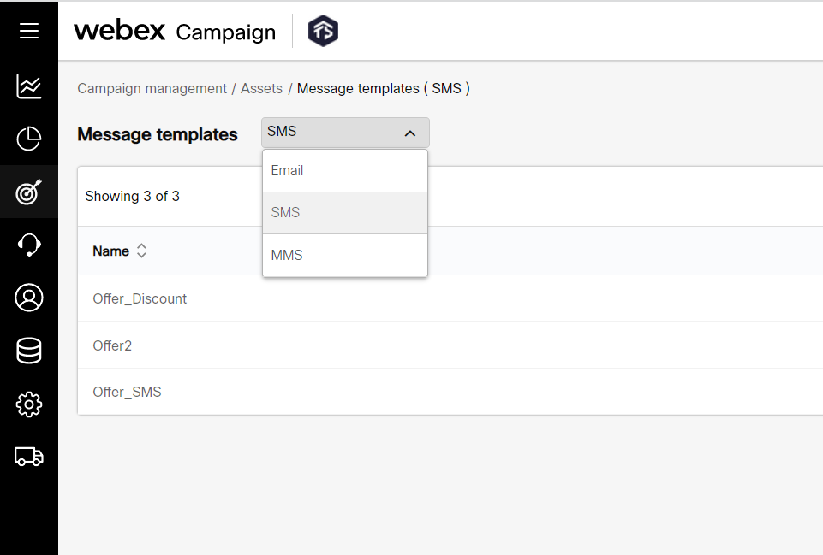Click the delivery truck sidebar icon
The height and width of the screenshot is (555, 823).
[x=28, y=457]
